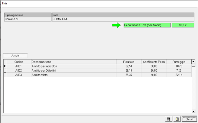Click the Chiudi button
Image resolution: width=198 pixels, height=123 pixels.
tap(189, 119)
